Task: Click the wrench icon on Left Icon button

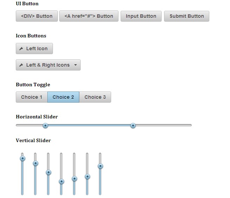Action: pos(21,49)
